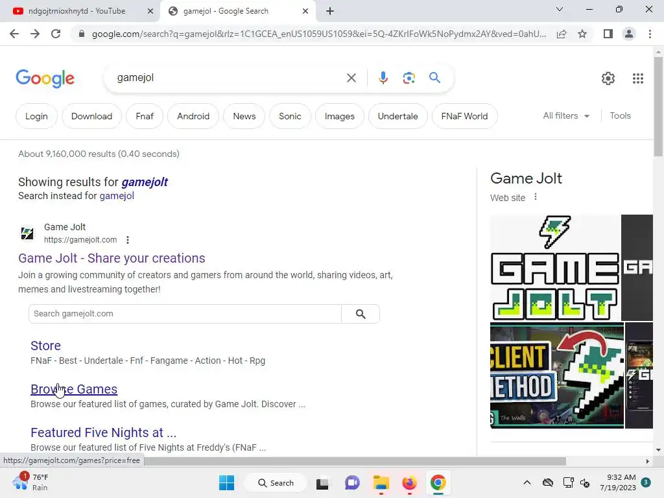Submit the search with the magnifier icon

pos(434,78)
